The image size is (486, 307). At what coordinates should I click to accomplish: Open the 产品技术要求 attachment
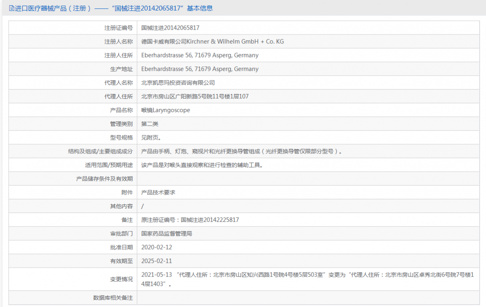pyautogui.click(x=158, y=193)
